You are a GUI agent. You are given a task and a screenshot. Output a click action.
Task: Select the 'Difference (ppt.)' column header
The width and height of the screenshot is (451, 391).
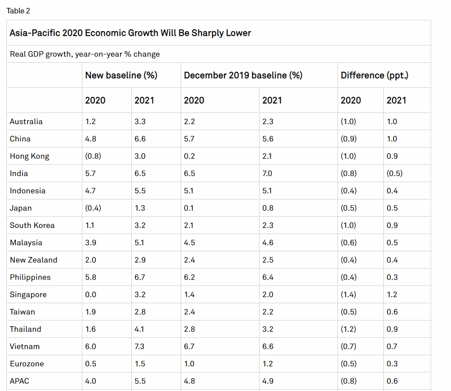click(374, 75)
